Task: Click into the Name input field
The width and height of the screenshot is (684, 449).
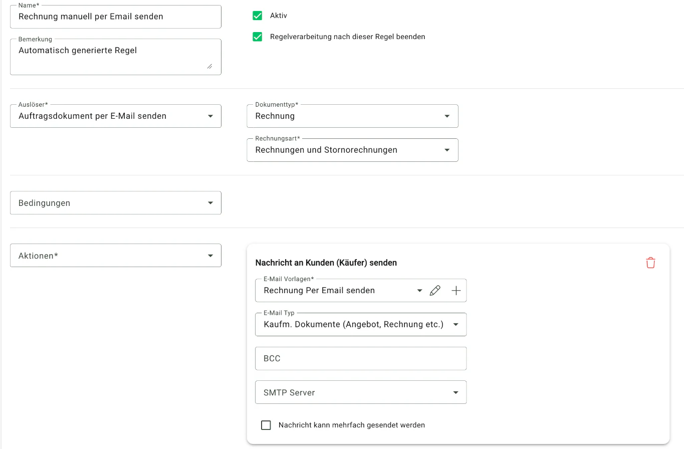Action: coord(116,17)
